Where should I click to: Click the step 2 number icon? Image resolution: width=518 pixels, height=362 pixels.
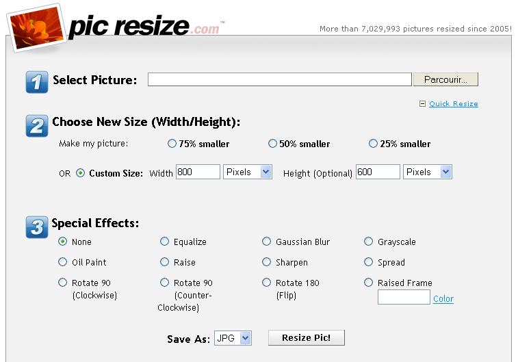pos(37,126)
